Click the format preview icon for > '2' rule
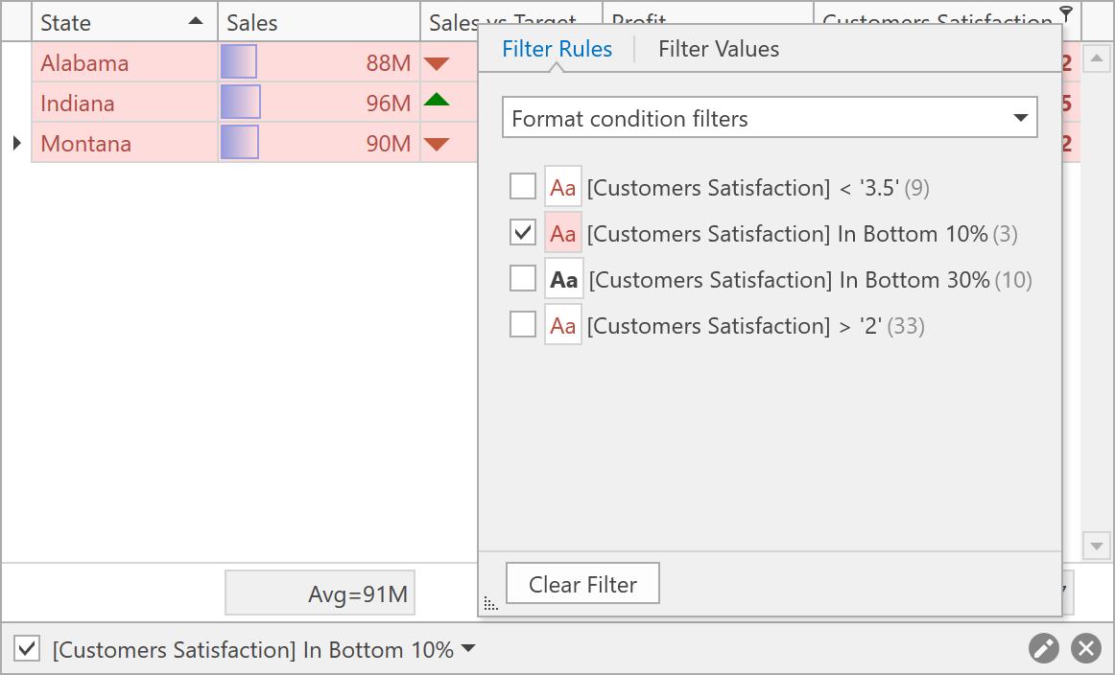Viewport: 1115px width, 675px height. (x=563, y=326)
